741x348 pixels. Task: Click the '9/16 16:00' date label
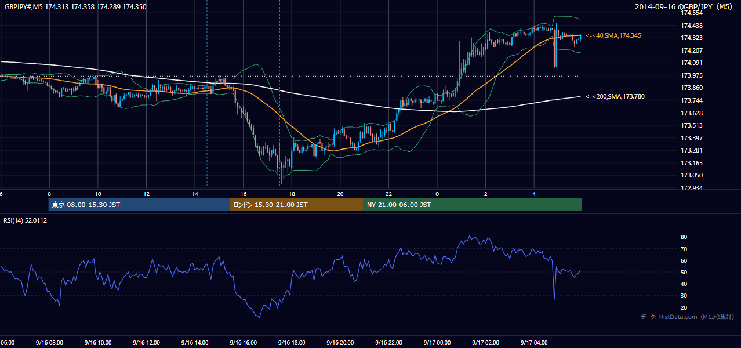pyautogui.click(x=244, y=343)
